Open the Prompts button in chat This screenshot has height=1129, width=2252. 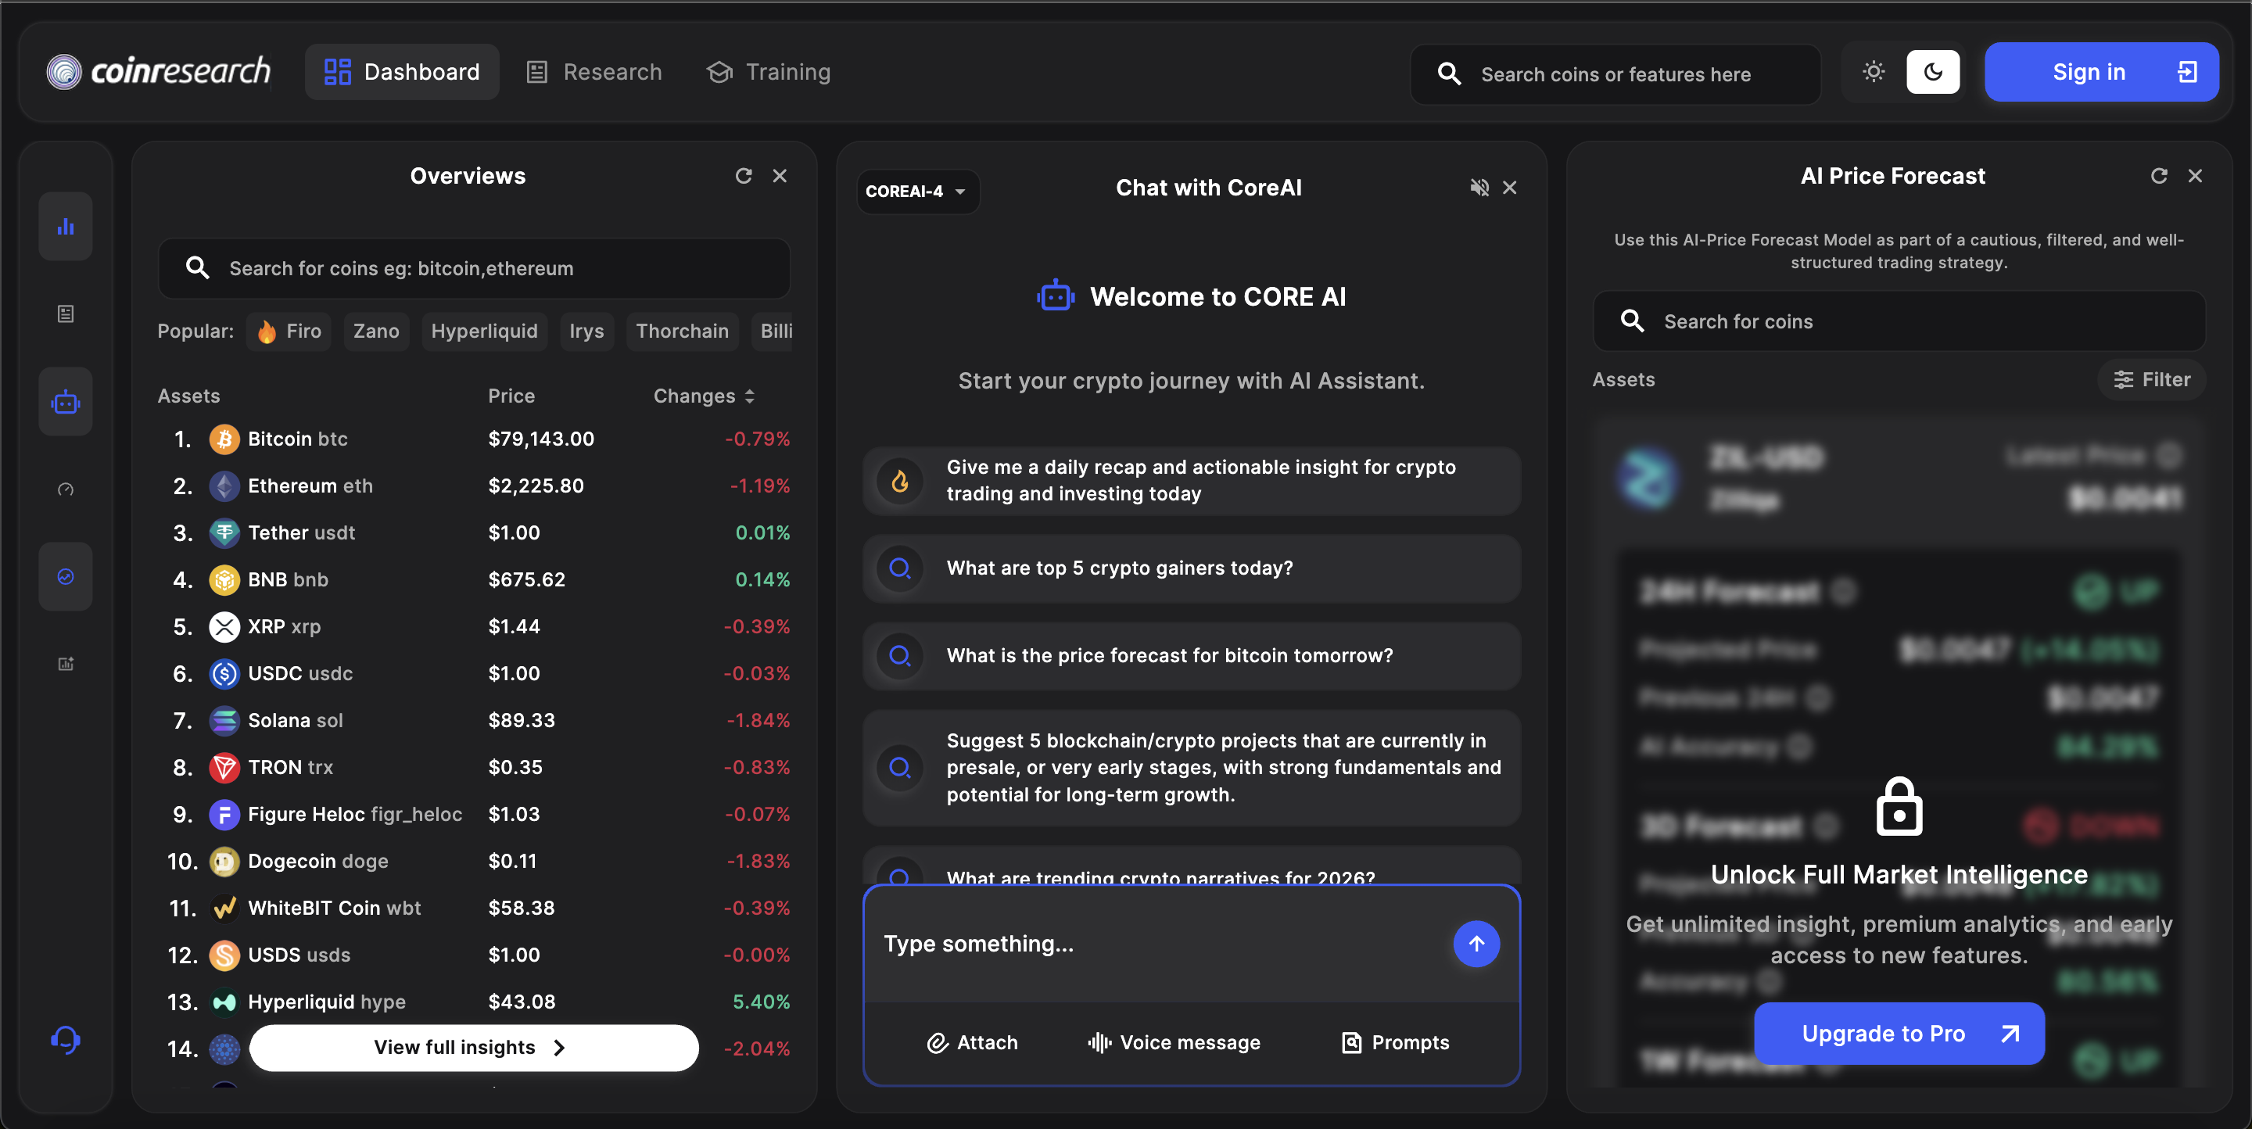click(1395, 1042)
